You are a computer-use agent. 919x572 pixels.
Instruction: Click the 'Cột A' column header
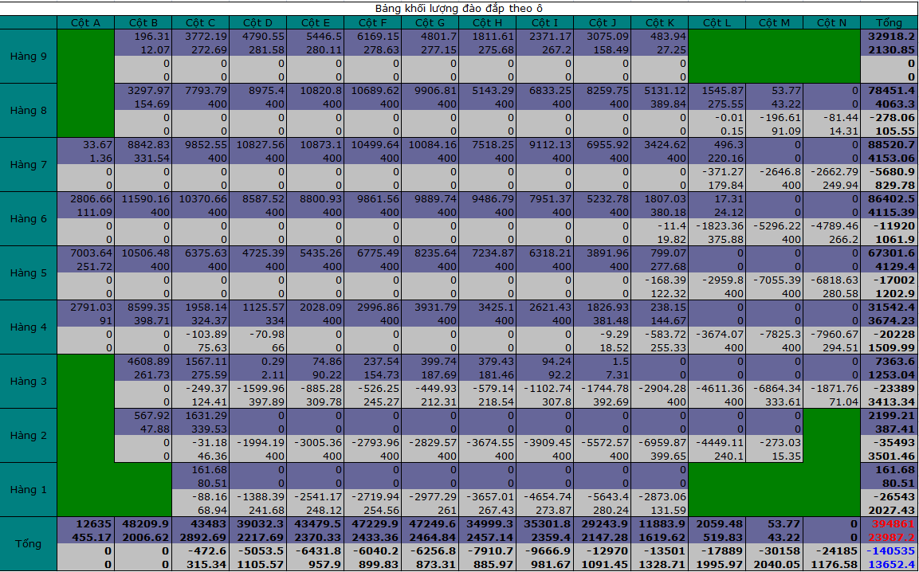[x=85, y=22]
